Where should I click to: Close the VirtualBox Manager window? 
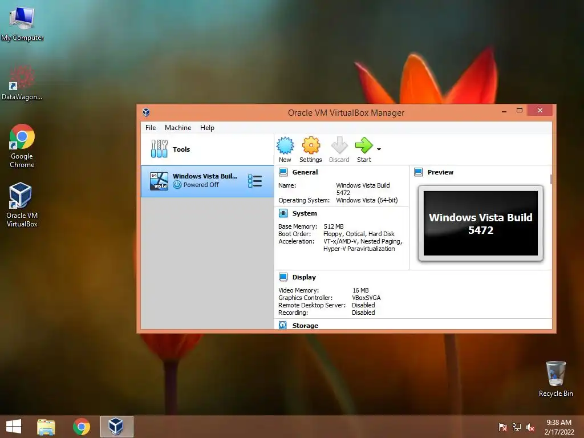(x=540, y=110)
